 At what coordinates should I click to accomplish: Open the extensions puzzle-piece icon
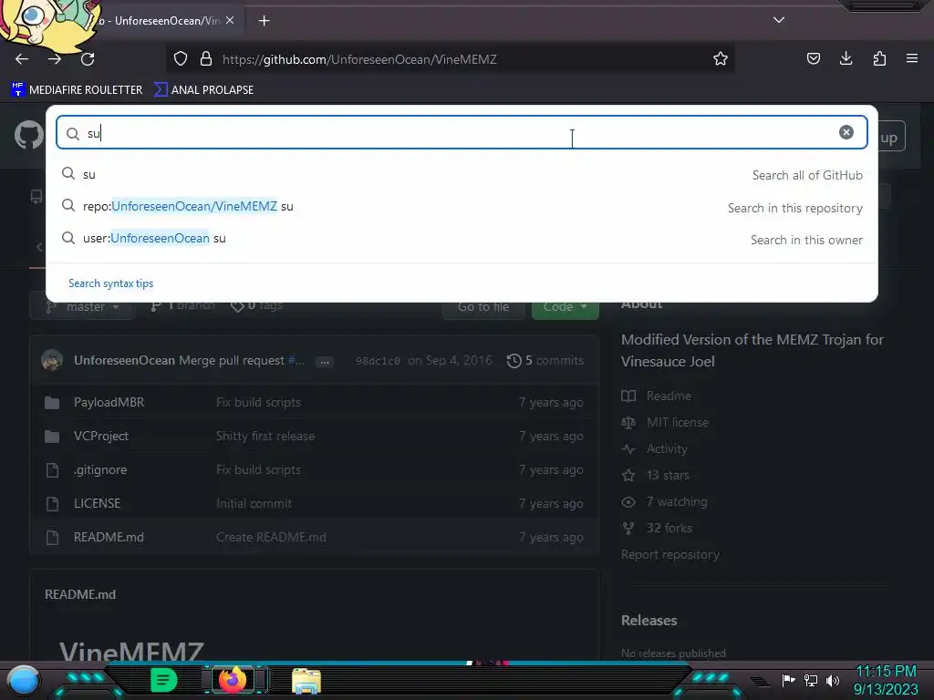point(879,58)
